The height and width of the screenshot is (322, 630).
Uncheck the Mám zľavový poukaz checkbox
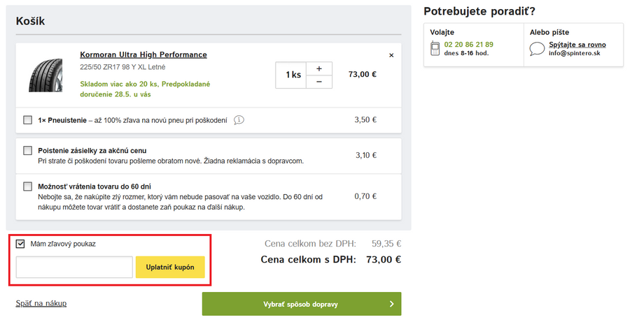click(20, 244)
